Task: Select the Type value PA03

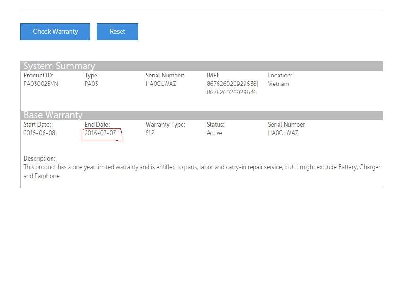Action: (91, 84)
